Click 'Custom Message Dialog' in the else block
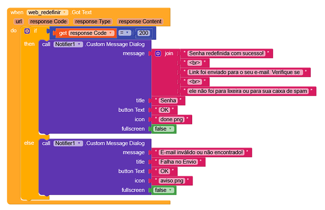The width and height of the screenshot is (325, 210). click(115, 143)
